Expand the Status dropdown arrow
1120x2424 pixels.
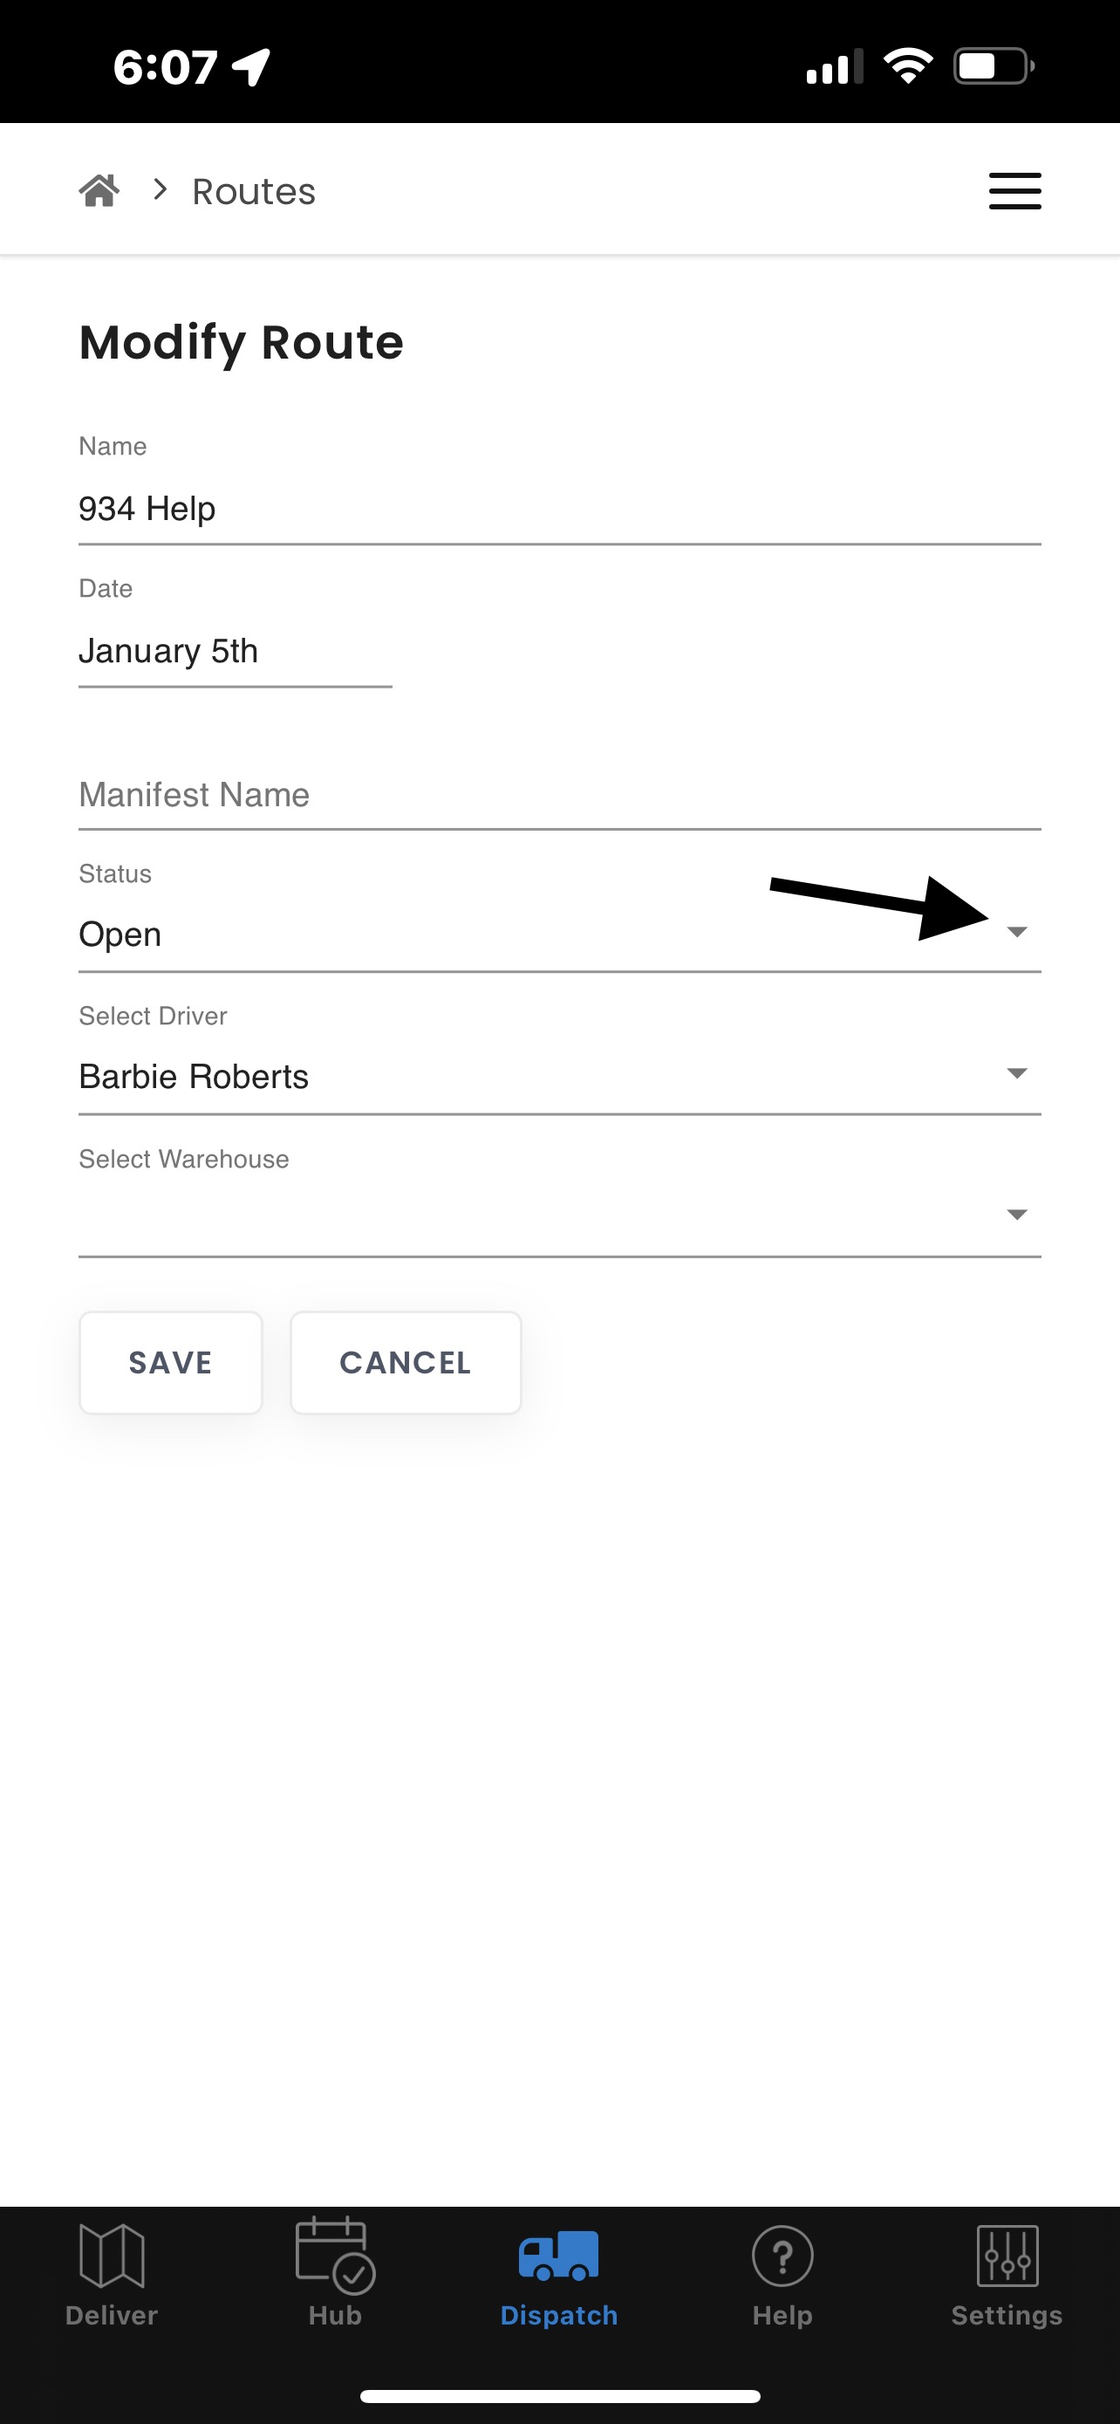click(x=1016, y=932)
